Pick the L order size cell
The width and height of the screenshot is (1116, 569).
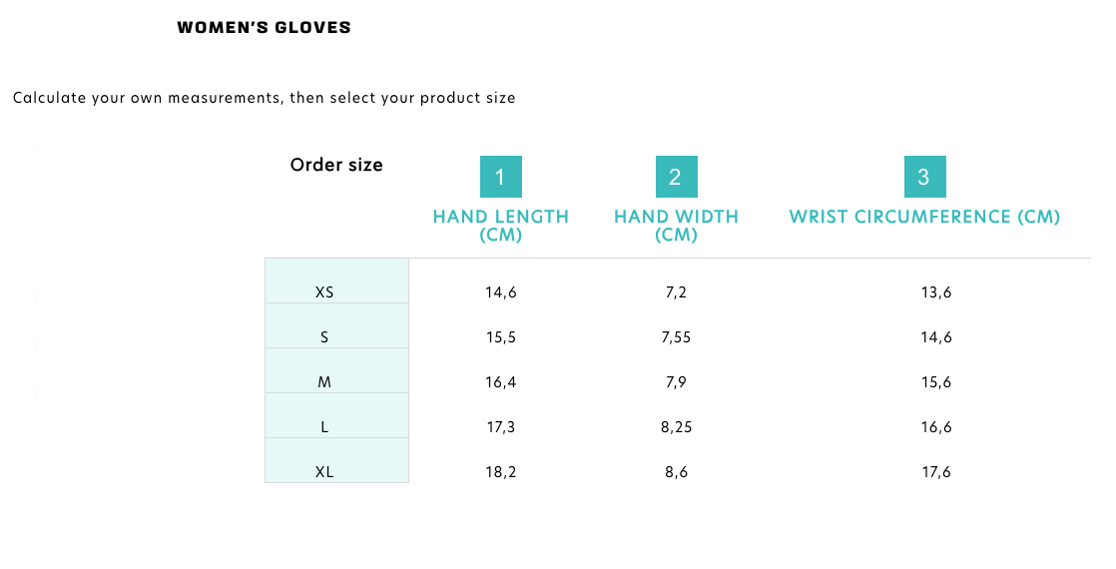pyautogui.click(x=324, y=427)
